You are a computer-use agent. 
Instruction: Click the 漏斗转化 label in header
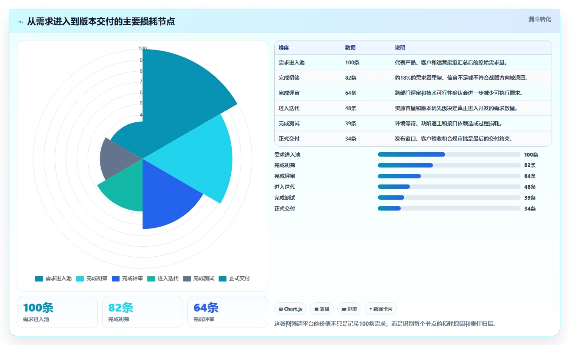pyautogui.click(x=540, y=19)
